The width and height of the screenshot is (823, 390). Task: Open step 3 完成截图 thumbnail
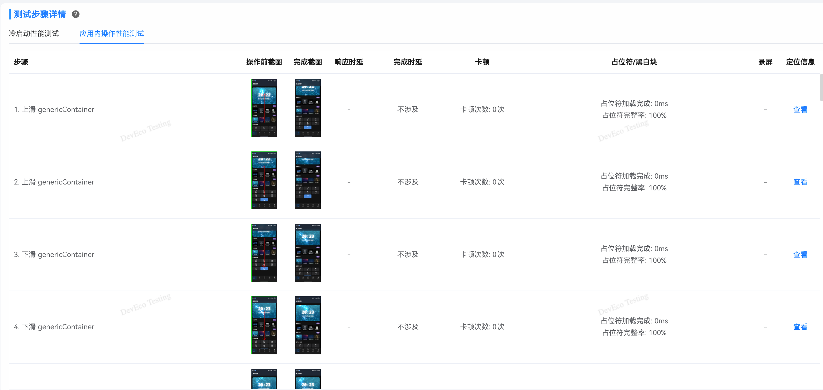click(308, 253)
